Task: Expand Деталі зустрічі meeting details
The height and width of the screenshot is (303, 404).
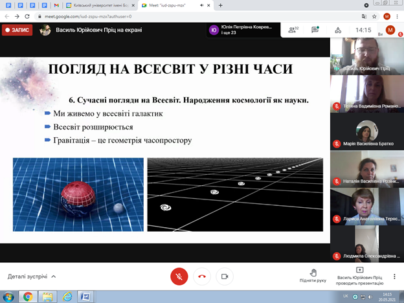Action: [x=32, y=276]
